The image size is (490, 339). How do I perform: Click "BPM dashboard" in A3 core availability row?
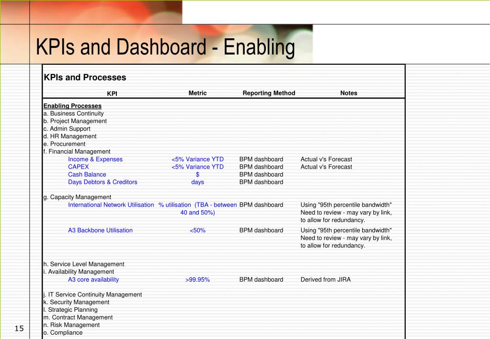click(261, 279)
